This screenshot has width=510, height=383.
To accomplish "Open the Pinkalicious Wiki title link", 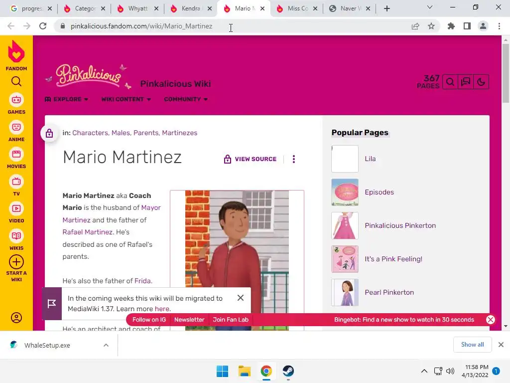I will click(x=175, y=84).
